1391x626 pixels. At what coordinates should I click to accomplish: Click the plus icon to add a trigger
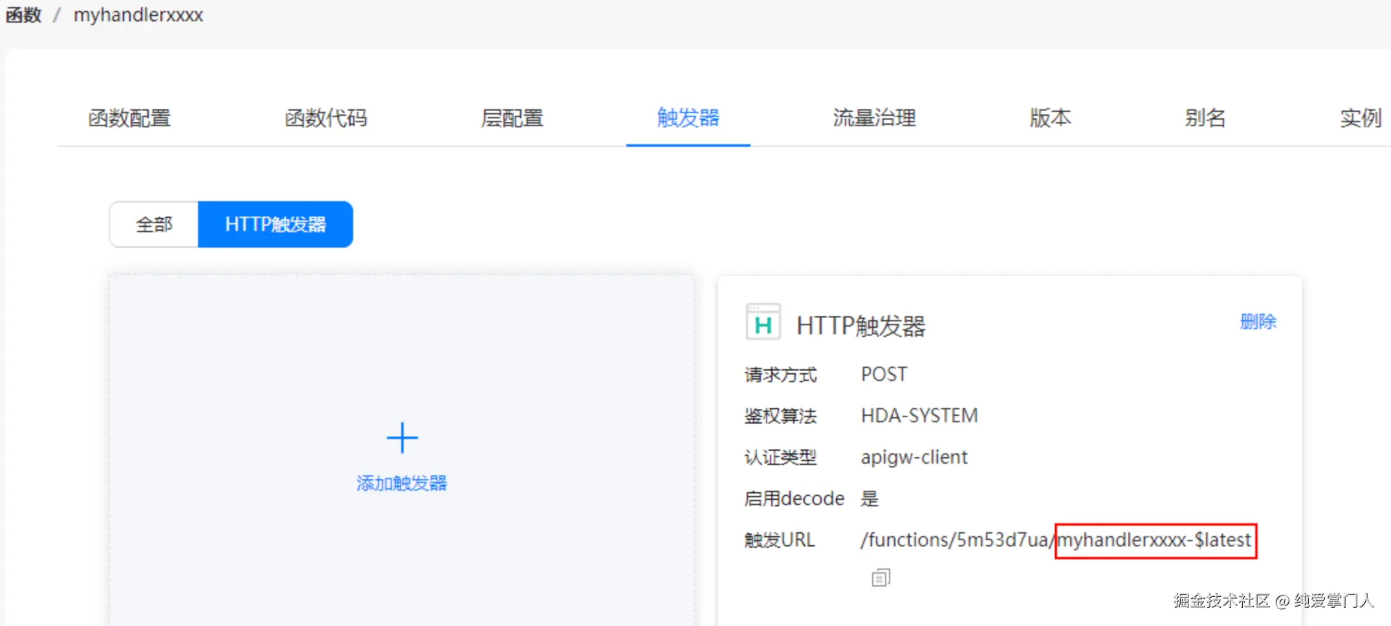click(x=402, y=438)
